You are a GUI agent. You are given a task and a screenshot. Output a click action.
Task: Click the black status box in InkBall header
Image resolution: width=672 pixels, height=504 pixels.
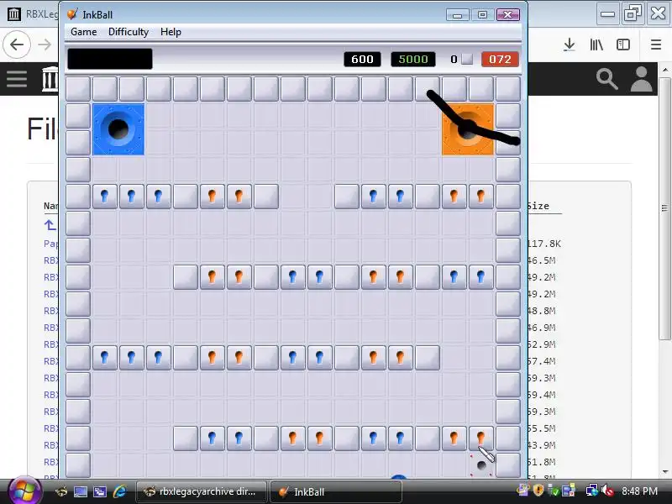110,59
